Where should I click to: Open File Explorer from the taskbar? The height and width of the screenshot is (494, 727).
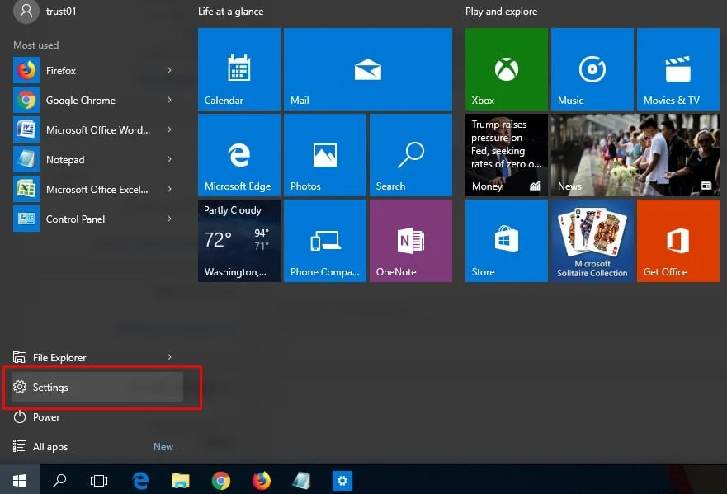point(181,481)
